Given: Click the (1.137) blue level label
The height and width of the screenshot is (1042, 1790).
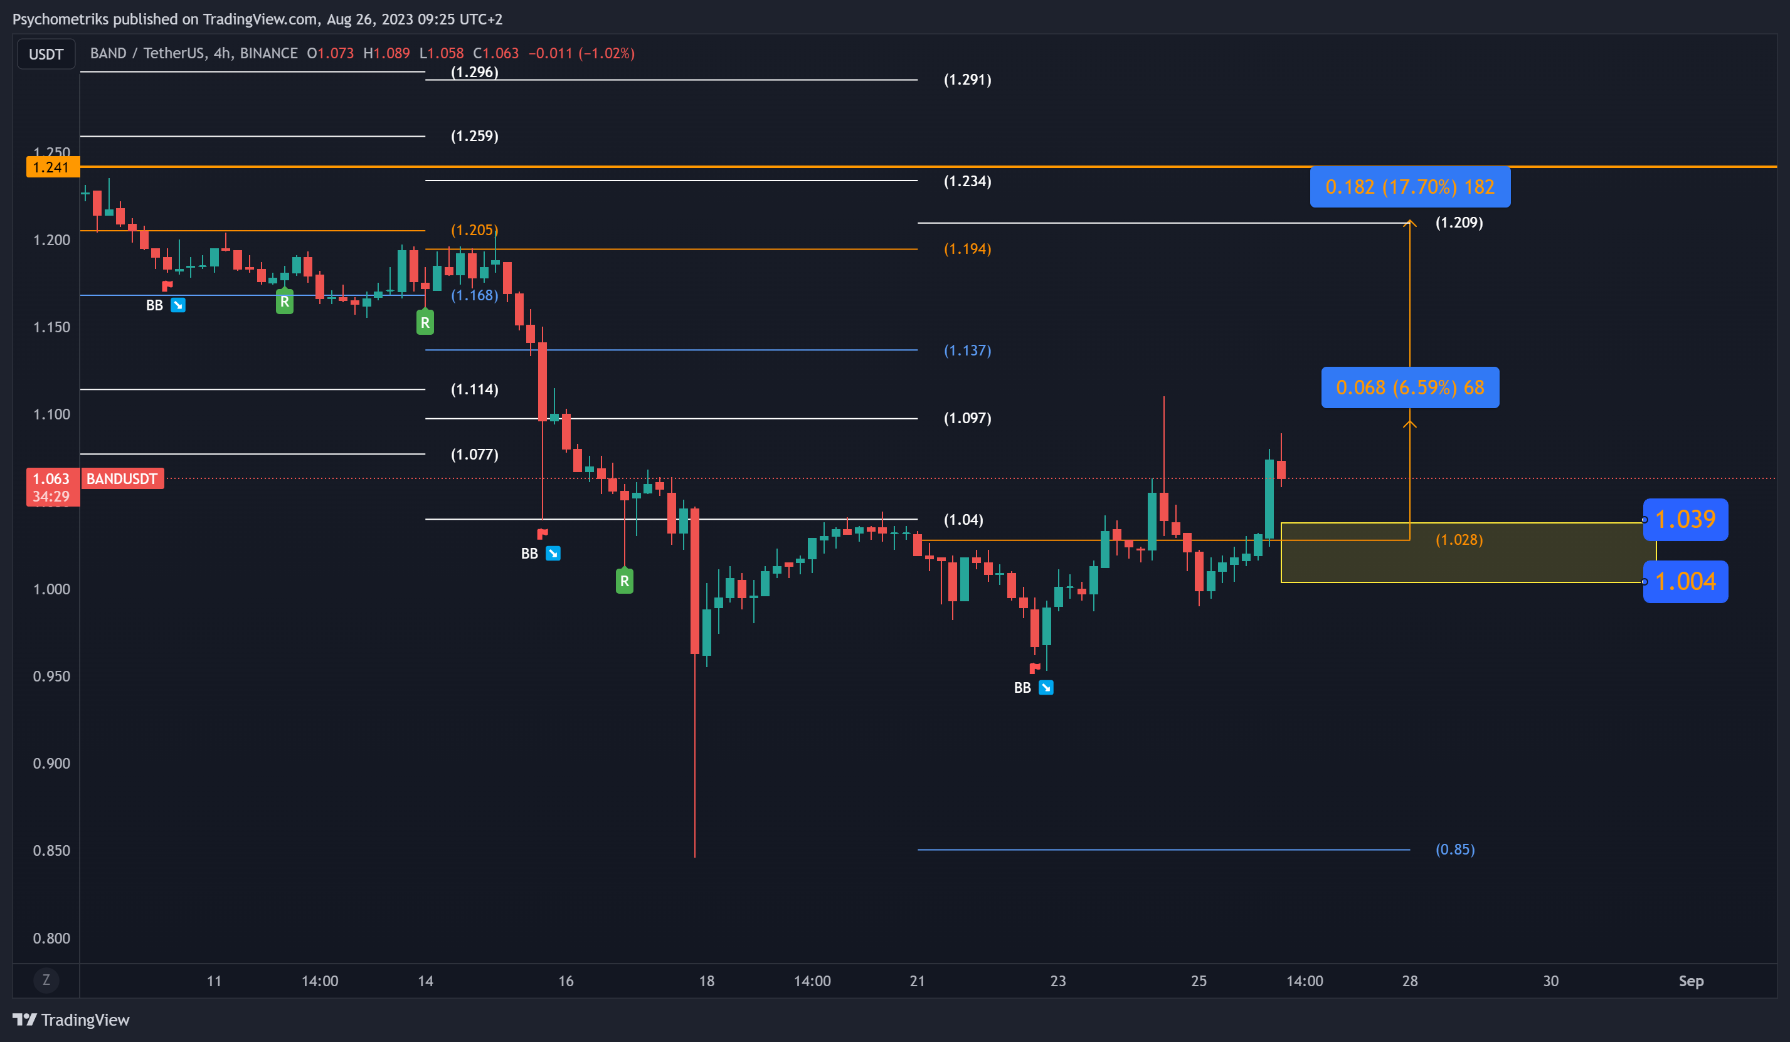Looking at the screenshot, I should point(968,350).
